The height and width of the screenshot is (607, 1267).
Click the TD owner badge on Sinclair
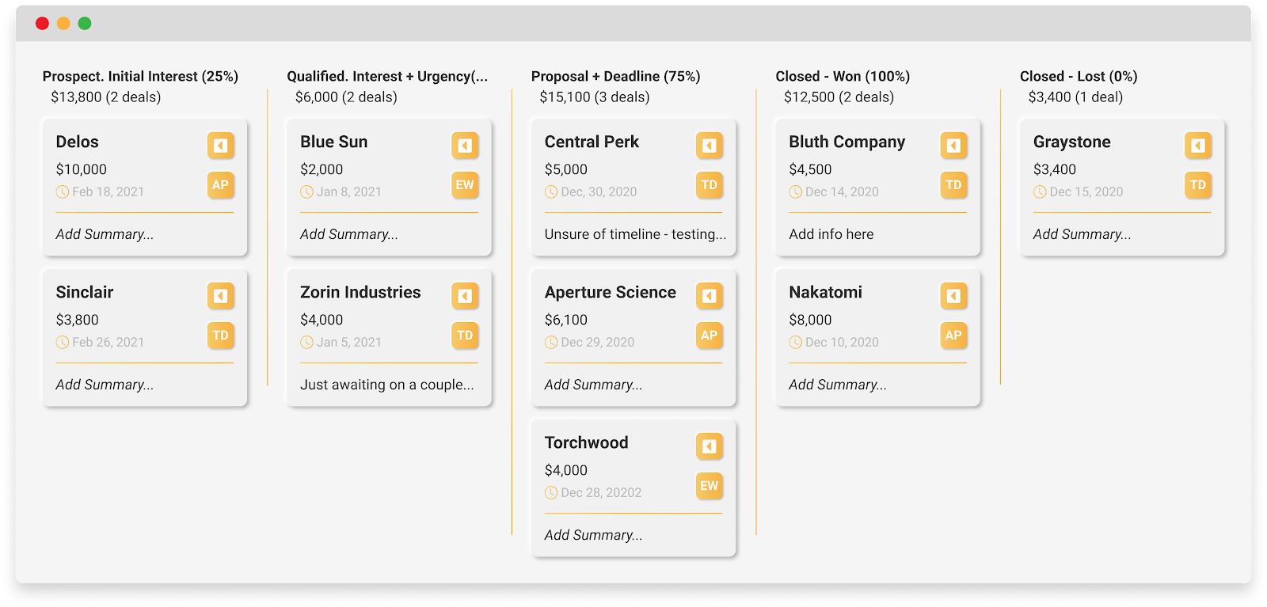pyautogui.click(x=220, y=336)
